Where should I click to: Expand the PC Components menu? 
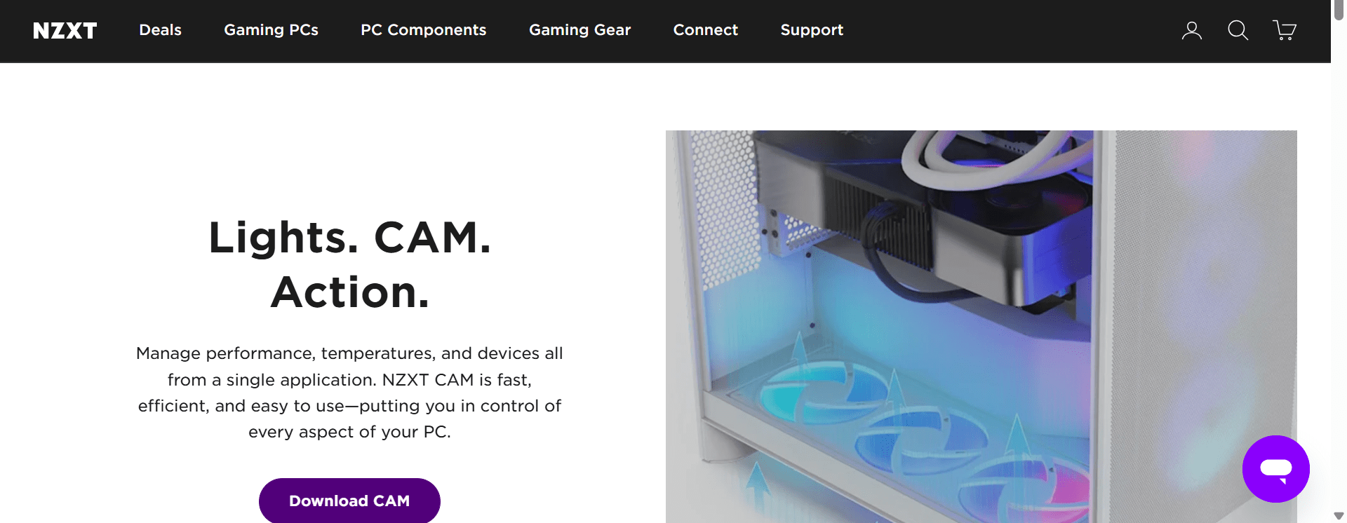(423, 30)
